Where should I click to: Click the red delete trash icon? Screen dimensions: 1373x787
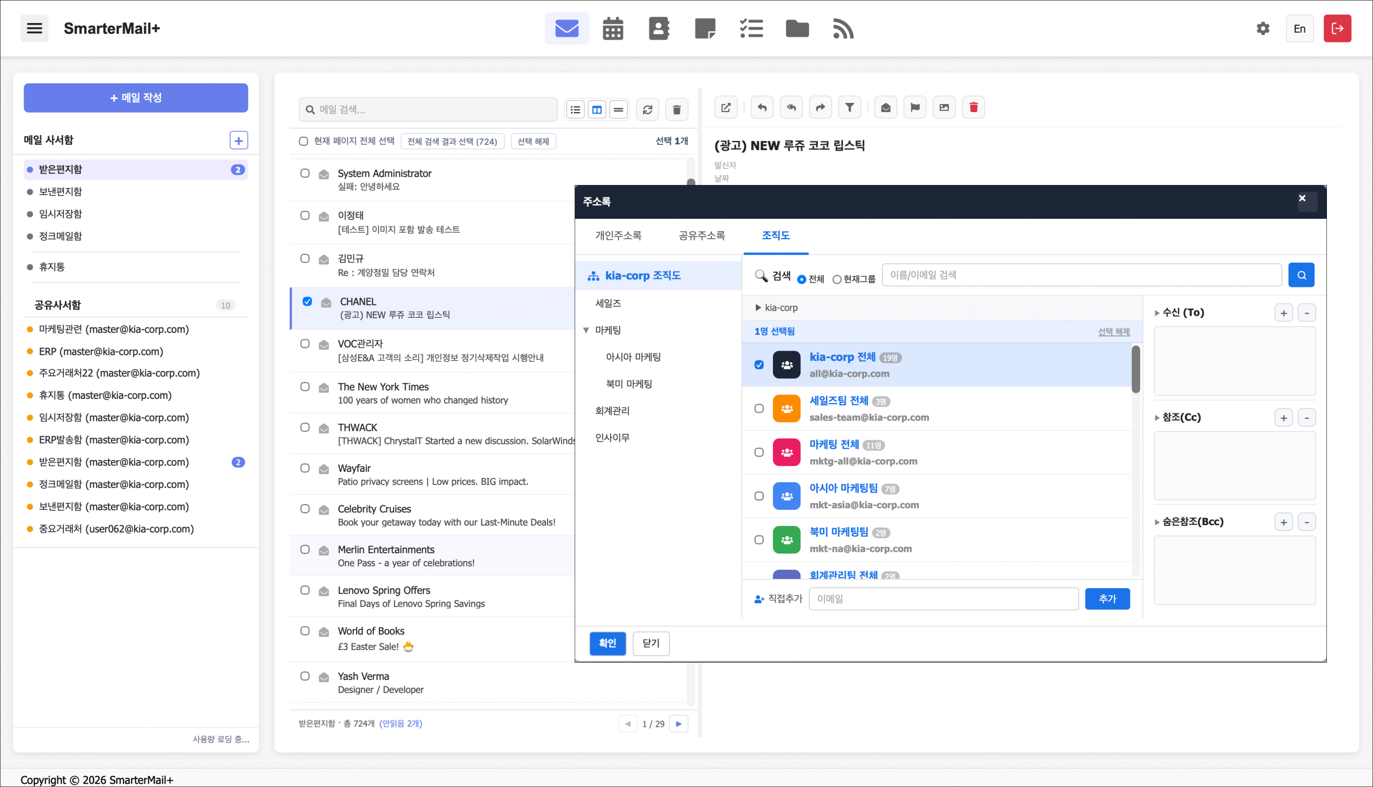click(x=973, y=108)
